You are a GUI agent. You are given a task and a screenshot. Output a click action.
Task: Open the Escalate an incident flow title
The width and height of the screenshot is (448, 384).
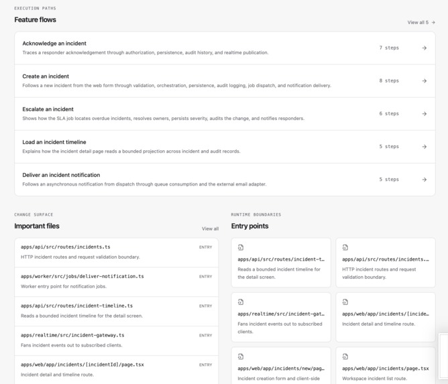[48, 109]
